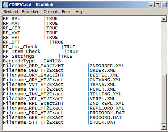This screenshot has width=168, height=132.
Task: Maximize the Kladblok window
Action: click(157, 5)
